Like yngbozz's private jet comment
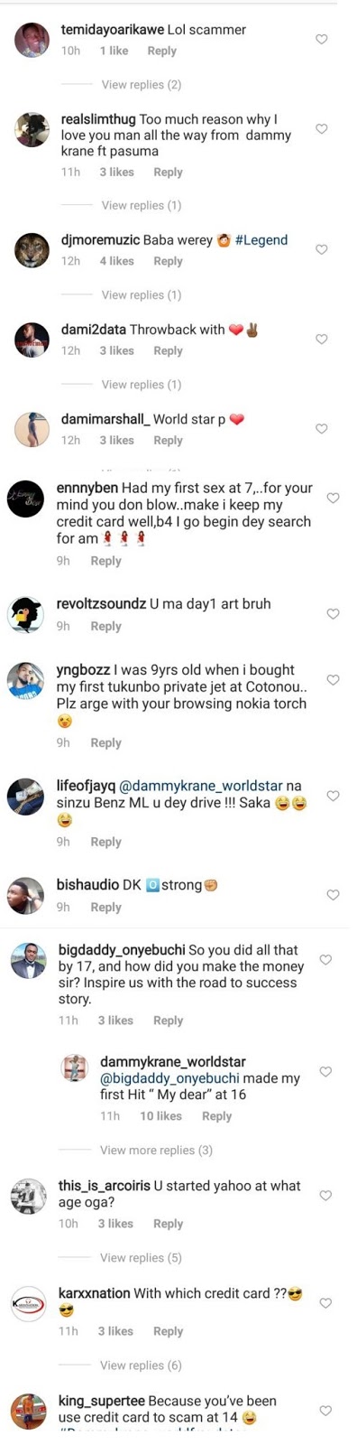This screenshot has width=357, height=1445. (x=333, y=680)
